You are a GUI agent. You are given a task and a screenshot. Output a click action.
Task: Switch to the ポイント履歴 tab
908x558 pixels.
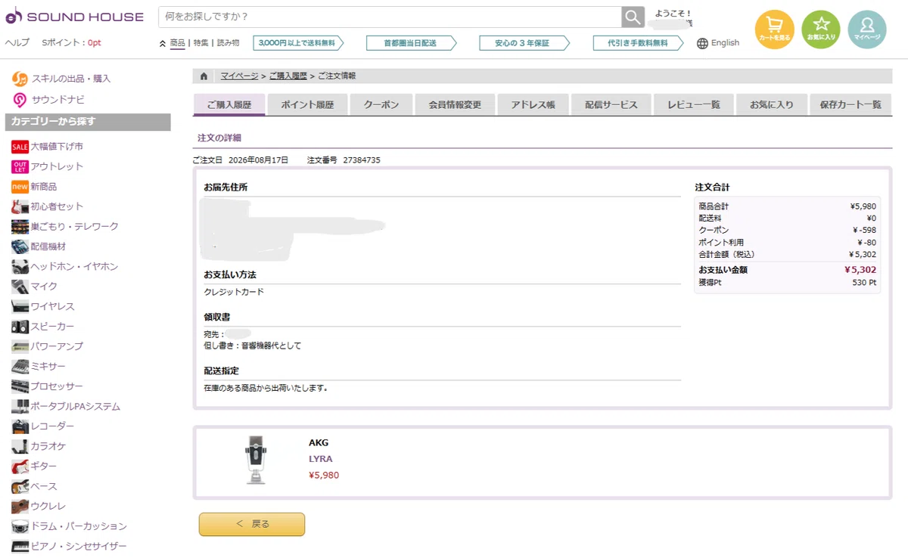click(307, 104)
